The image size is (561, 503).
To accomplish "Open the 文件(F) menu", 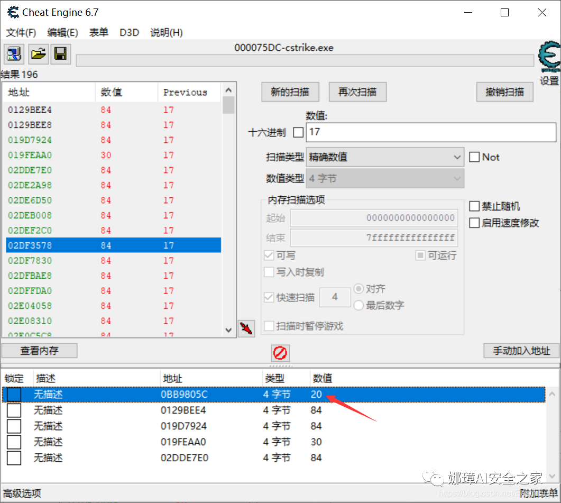I will (x=21, y=33).
